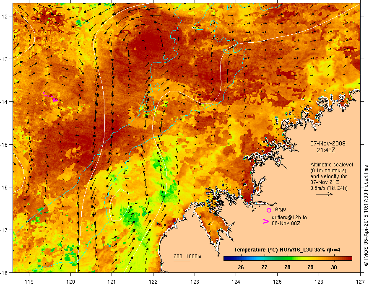
Task: Click the "0.5m/s (1kt 24h)" label
Action: 329,188
